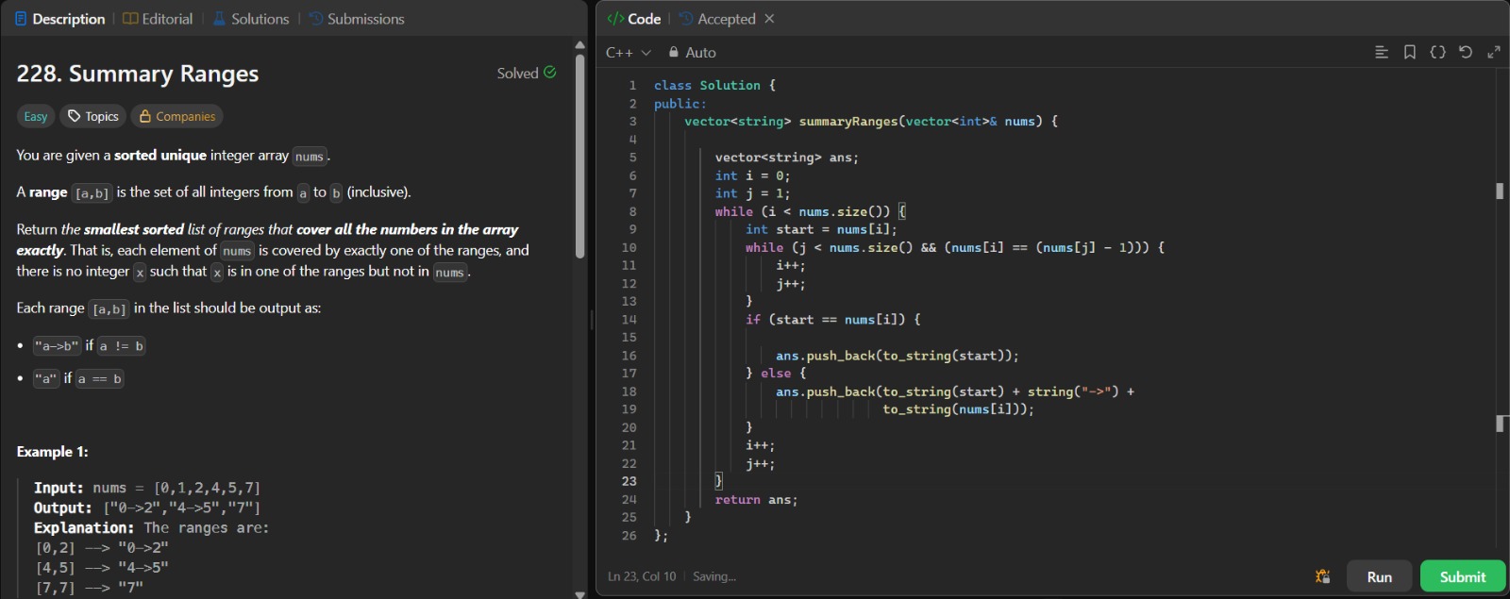The height and width of the screenshot is (599, 1510).
Task: Open the debugger bug icon
Action: click(x=1323, y=576)
